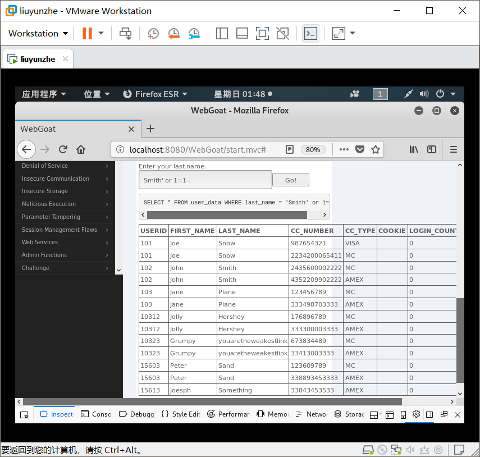The width and height of the screenshot is (480, 457).
Task: Open devtools settings gear
Action: 416,414
